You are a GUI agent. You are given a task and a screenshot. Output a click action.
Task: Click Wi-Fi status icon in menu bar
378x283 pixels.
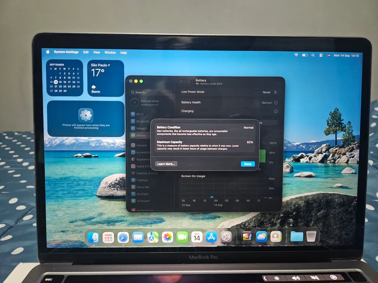(296, 55)
